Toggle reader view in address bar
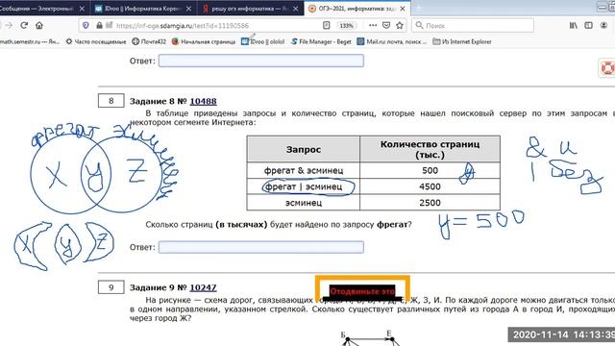Image resolution: width=615 pixels, height=346 pixels. (326, 26)
